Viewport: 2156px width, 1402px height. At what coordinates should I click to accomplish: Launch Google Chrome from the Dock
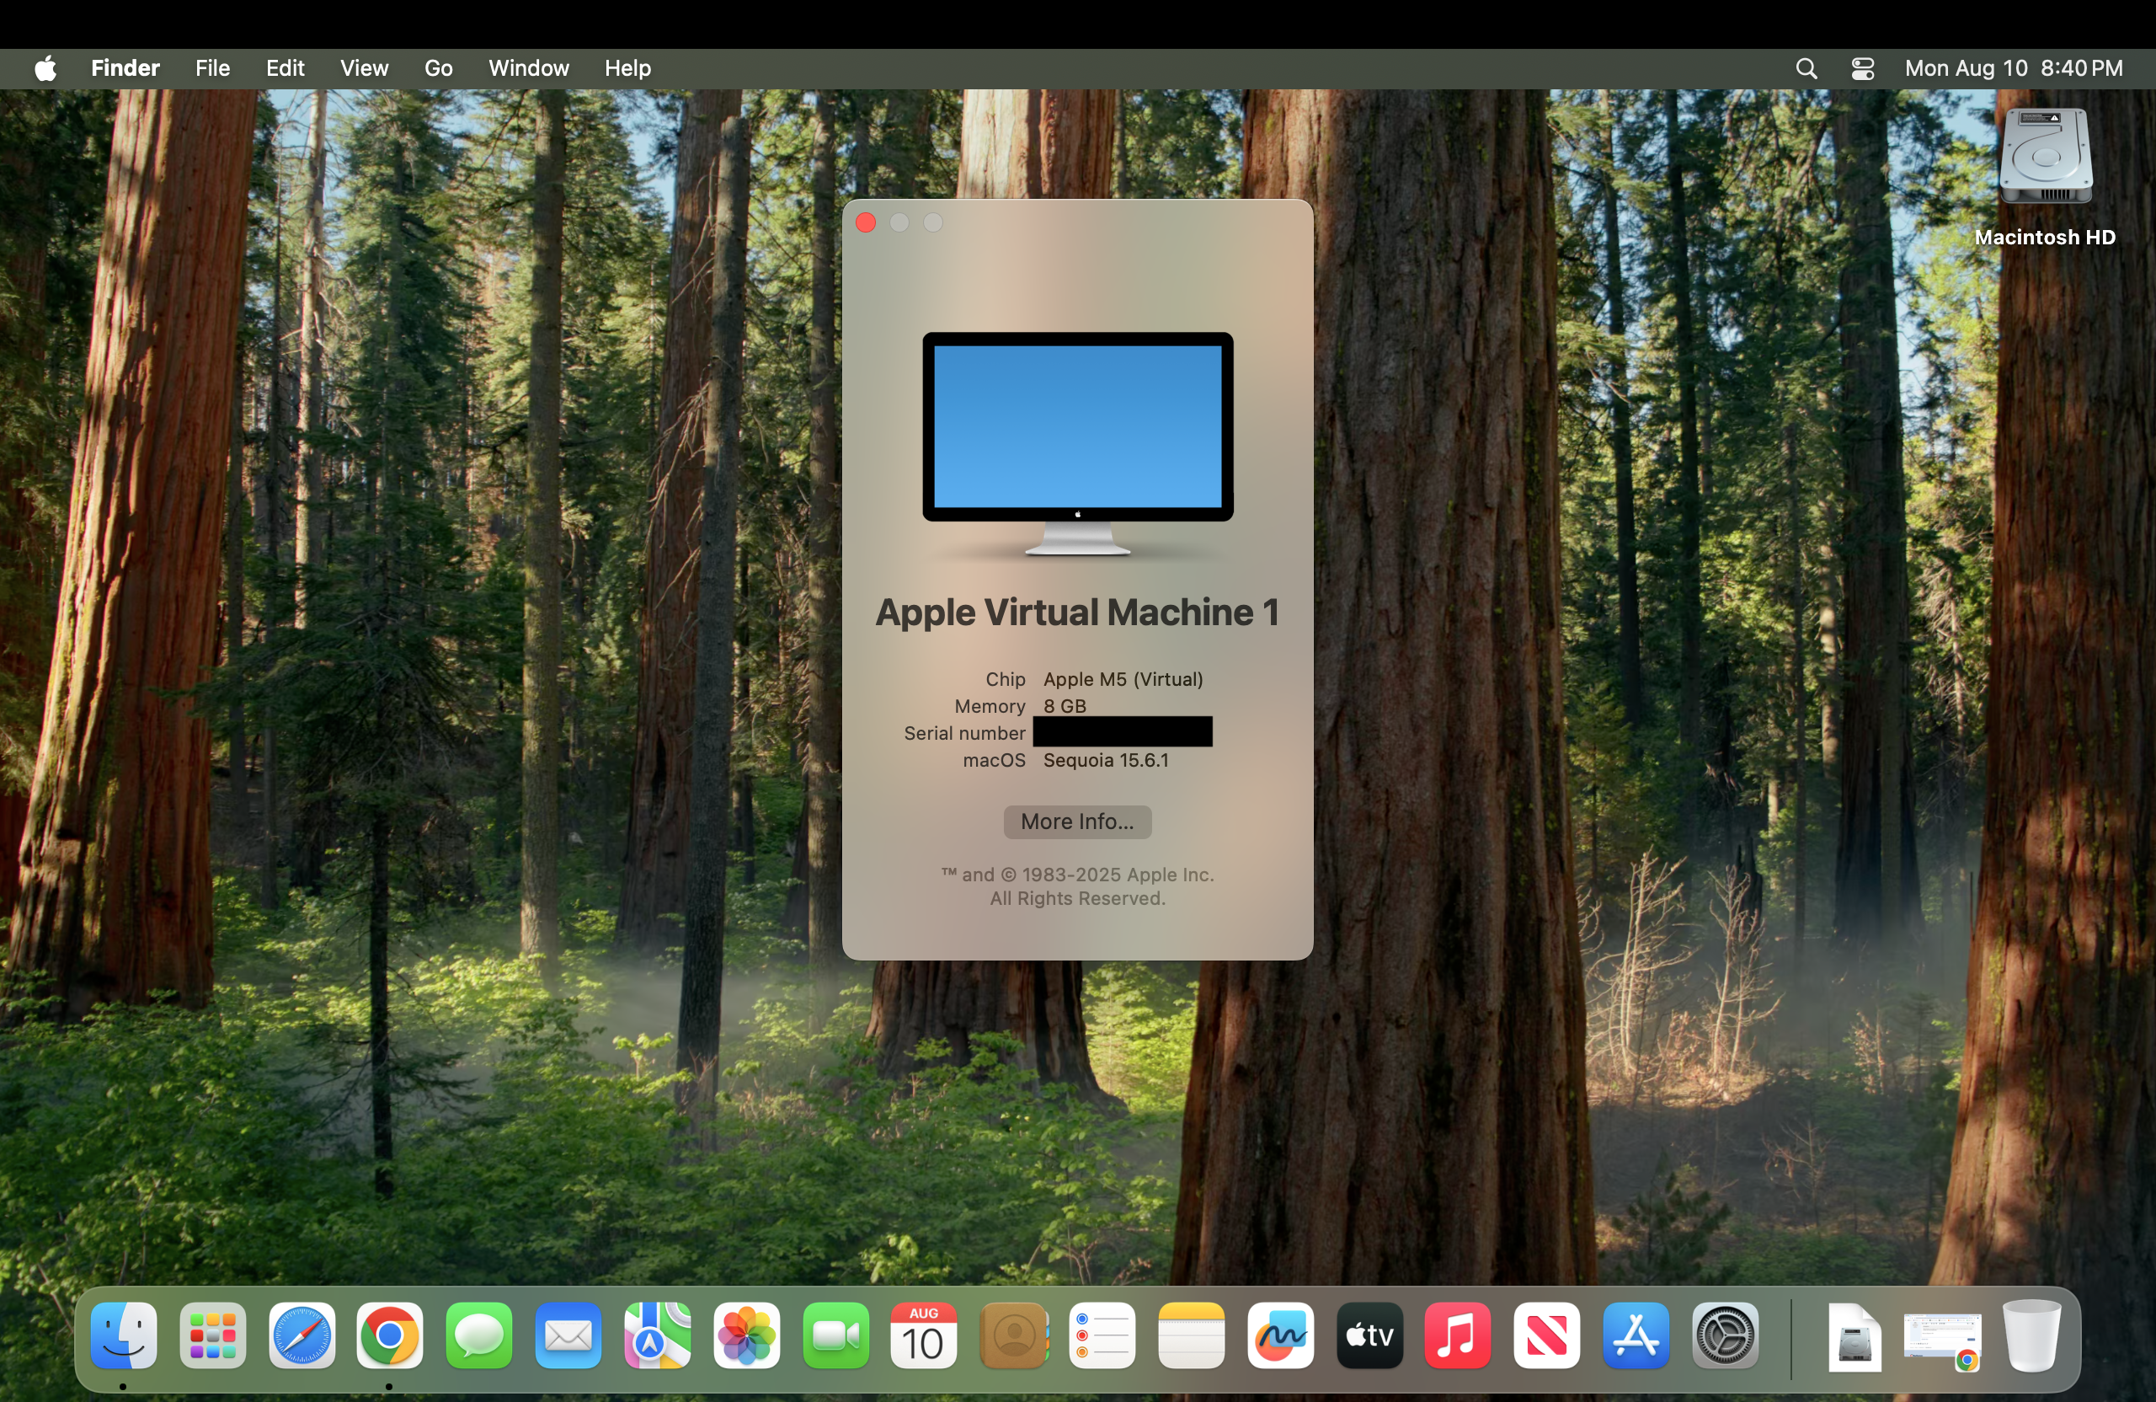390,1335
